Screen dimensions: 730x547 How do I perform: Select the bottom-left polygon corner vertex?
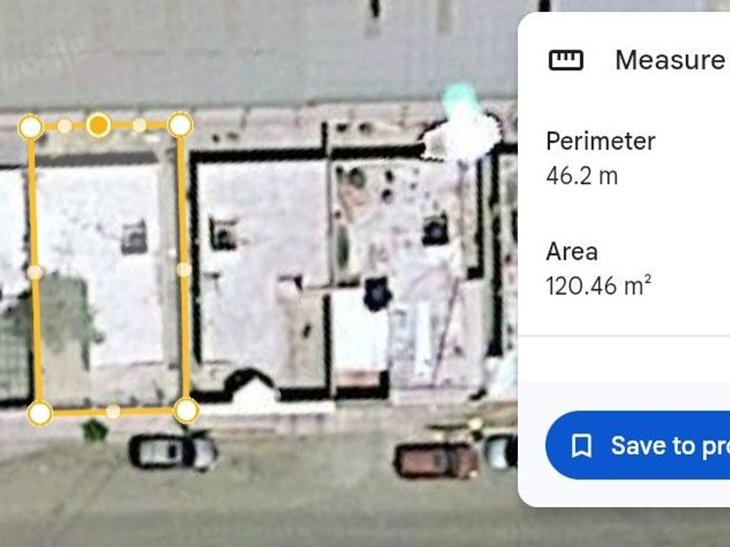tap(40, 413)
